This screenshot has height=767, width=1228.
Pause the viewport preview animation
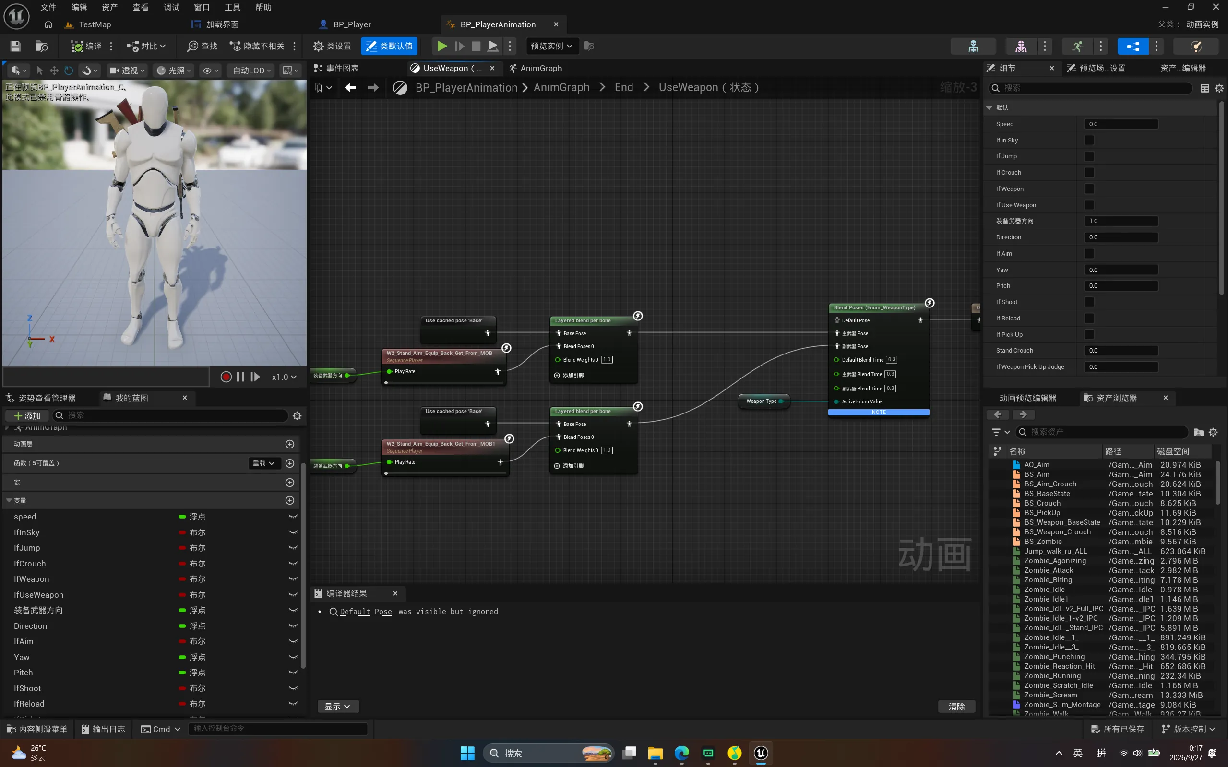tap(240, 377)
